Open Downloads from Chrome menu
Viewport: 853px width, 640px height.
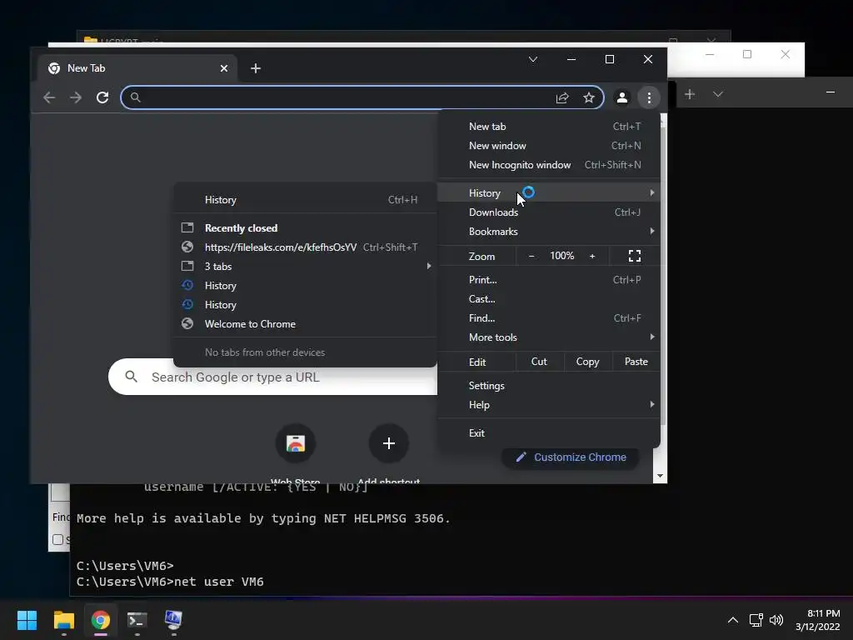pos(549,212)
